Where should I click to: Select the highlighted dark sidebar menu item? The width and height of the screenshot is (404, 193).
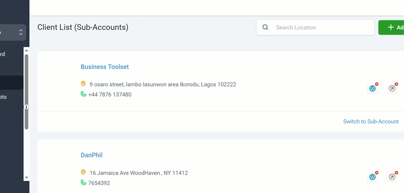coord(11,82)
